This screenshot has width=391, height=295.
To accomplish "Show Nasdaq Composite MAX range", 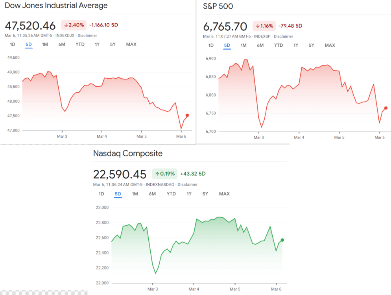I will (224, 194).
